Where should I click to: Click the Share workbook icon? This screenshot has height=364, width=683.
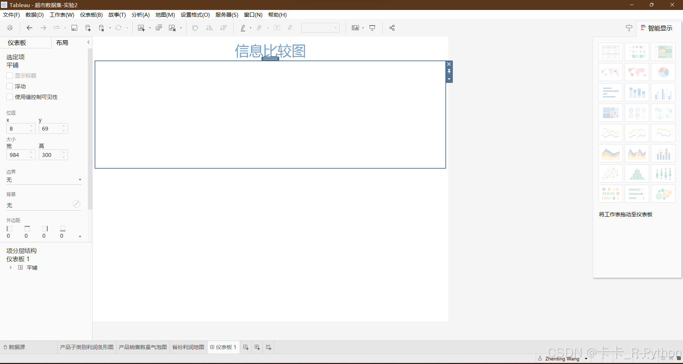click(x=392, y=28)
